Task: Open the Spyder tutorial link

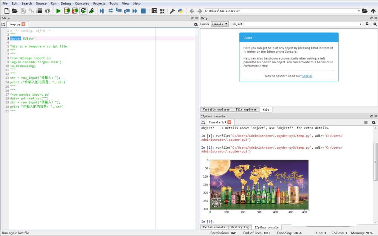Action: tap(307, 76)
